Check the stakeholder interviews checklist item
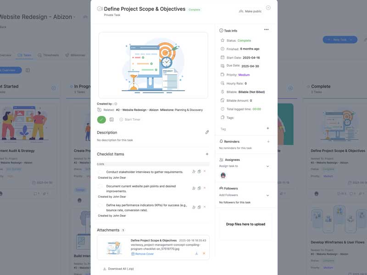The width and height of the screenshot is (367, 275). pyautogui.click(x=100, y=172)
